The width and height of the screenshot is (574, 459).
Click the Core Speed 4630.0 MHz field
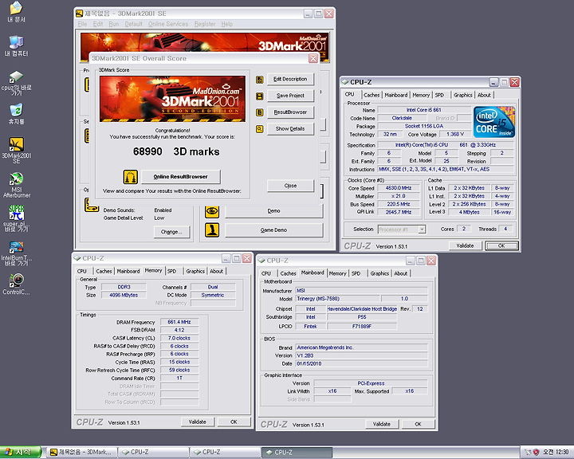(399, 188)
